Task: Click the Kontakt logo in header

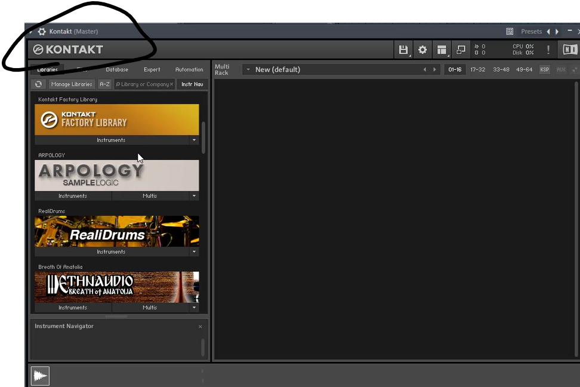Action: pos(68,49)
